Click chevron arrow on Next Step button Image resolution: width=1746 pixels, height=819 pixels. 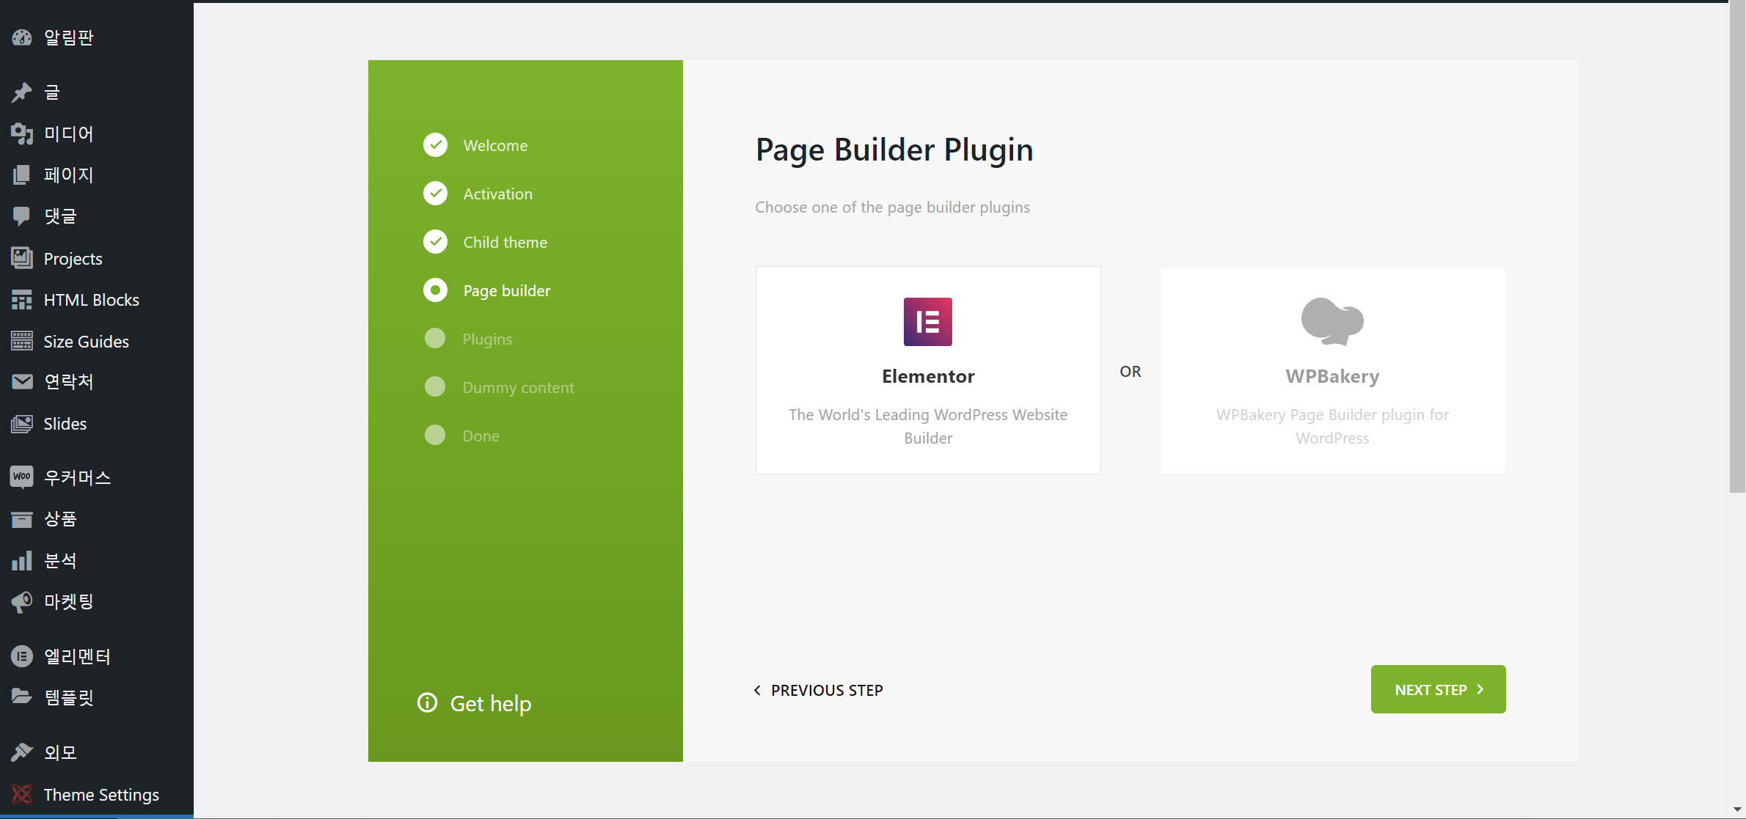tap(1480, 689)
